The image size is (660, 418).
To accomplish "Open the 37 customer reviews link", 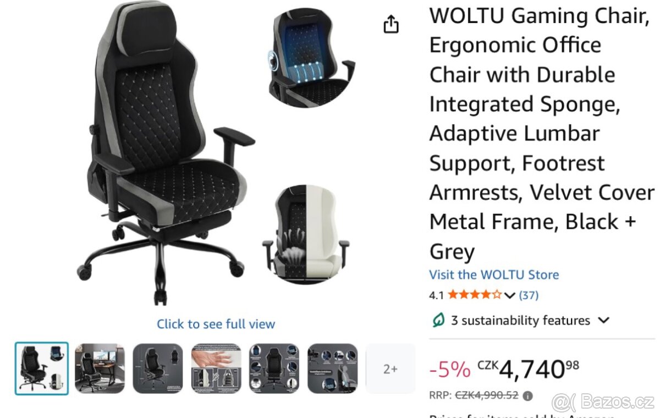I will [529, 295].
